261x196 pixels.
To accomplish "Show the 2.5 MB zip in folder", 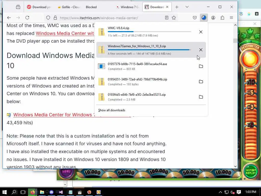I will coord(201,97).
